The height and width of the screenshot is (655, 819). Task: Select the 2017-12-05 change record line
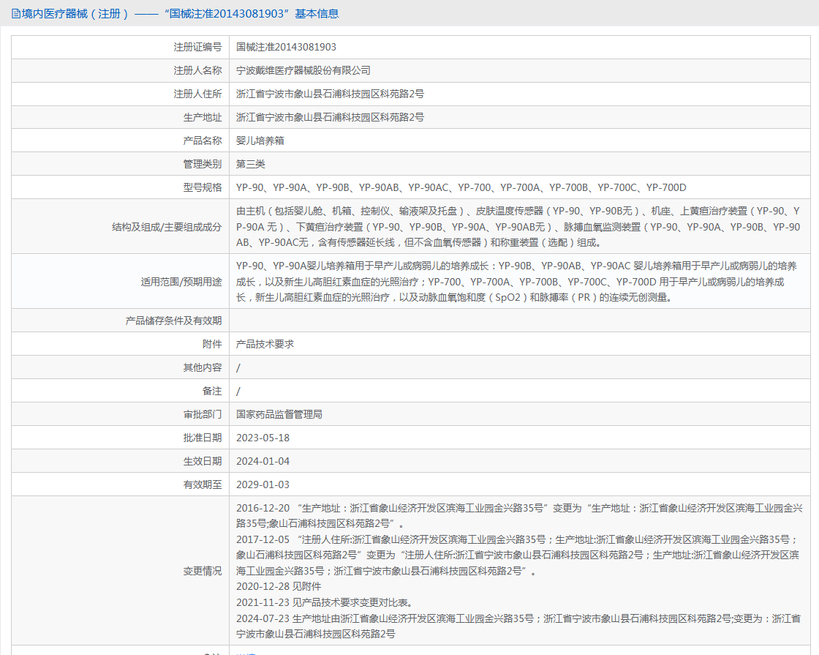518,555
